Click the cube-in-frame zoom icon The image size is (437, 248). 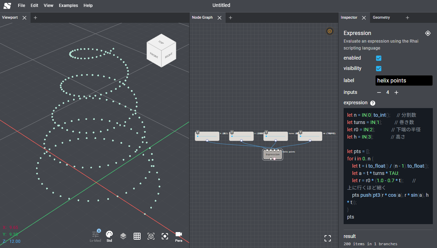(151, 236)
